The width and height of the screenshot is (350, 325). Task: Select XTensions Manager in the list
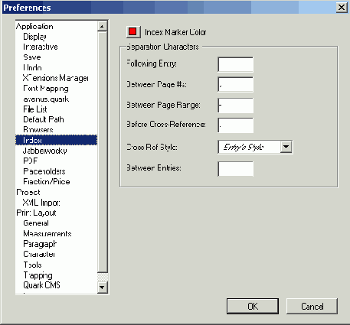coord(56,78)
